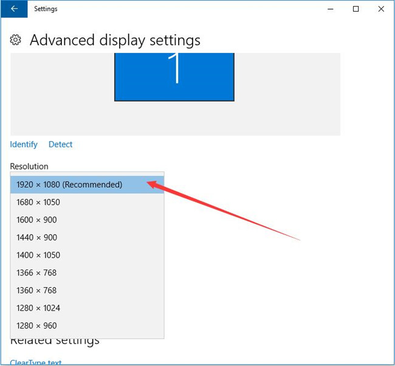
Task: Select display monitor 1
Action: pos(174,77)
